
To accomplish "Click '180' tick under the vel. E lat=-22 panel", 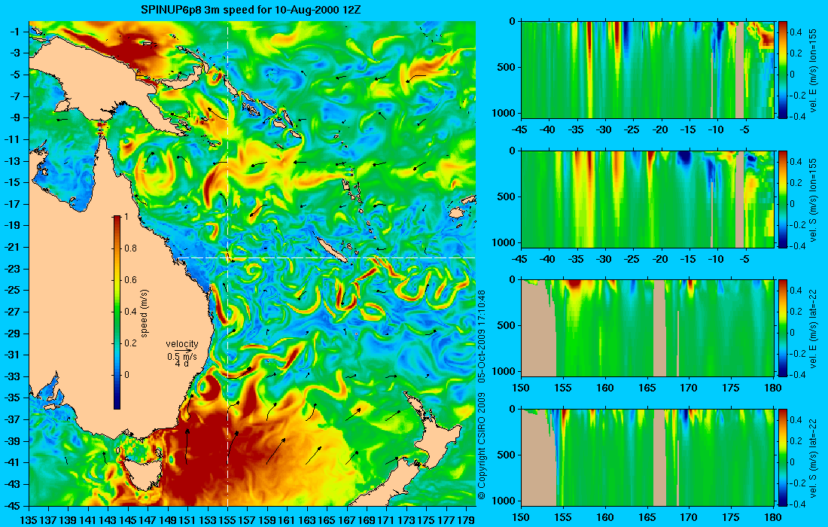I will (773, 388).
